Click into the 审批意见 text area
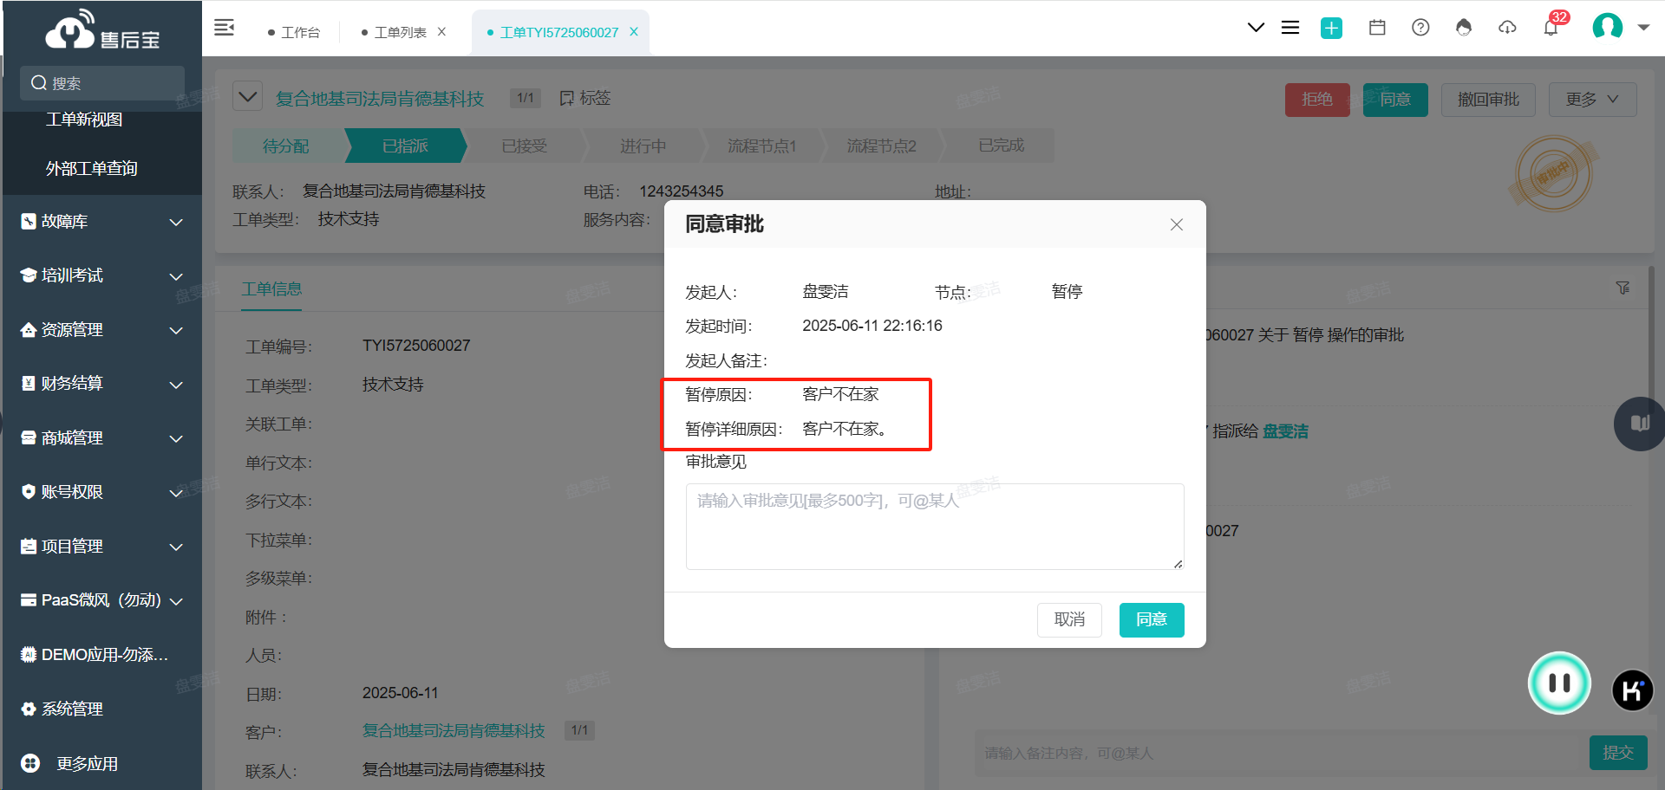1665x790 pixels. pos(935,527)
